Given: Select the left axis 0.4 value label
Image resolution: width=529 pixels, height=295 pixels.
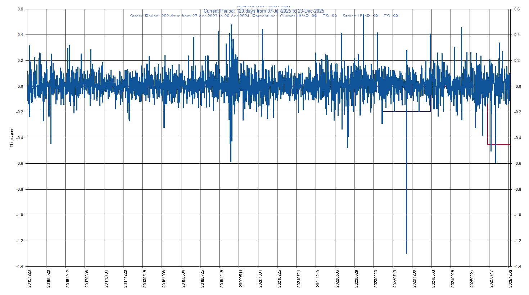Looking at the screenshot, I should 21,35.
